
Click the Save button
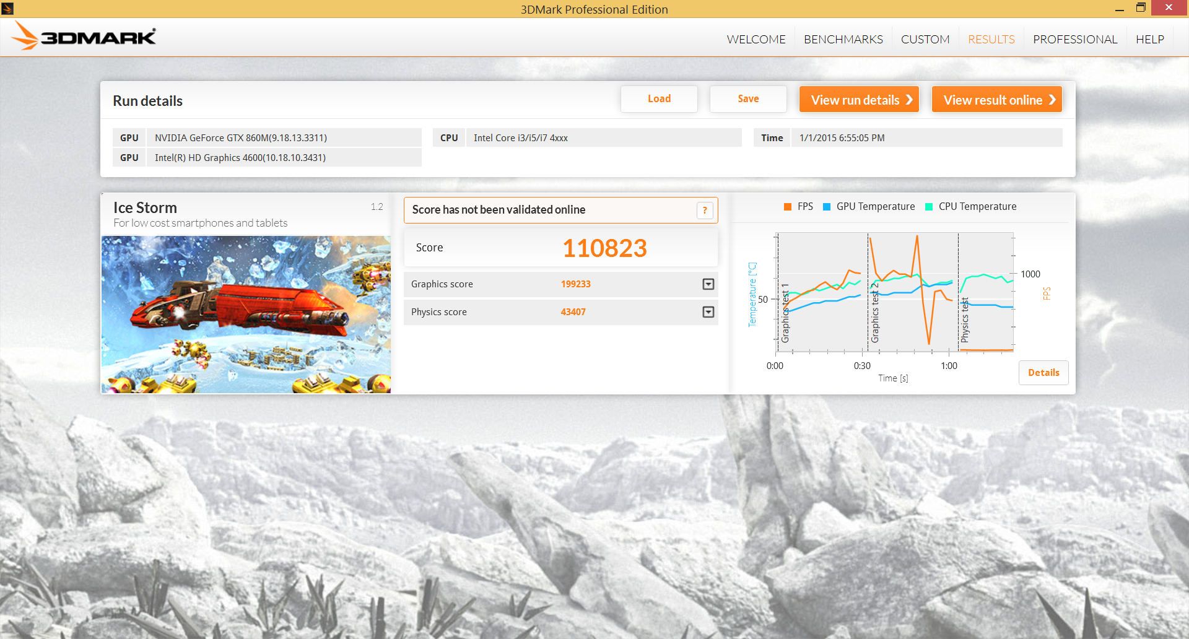click(748, 99)
